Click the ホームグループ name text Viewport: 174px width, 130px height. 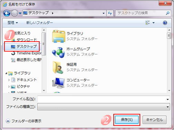[78, 49]
